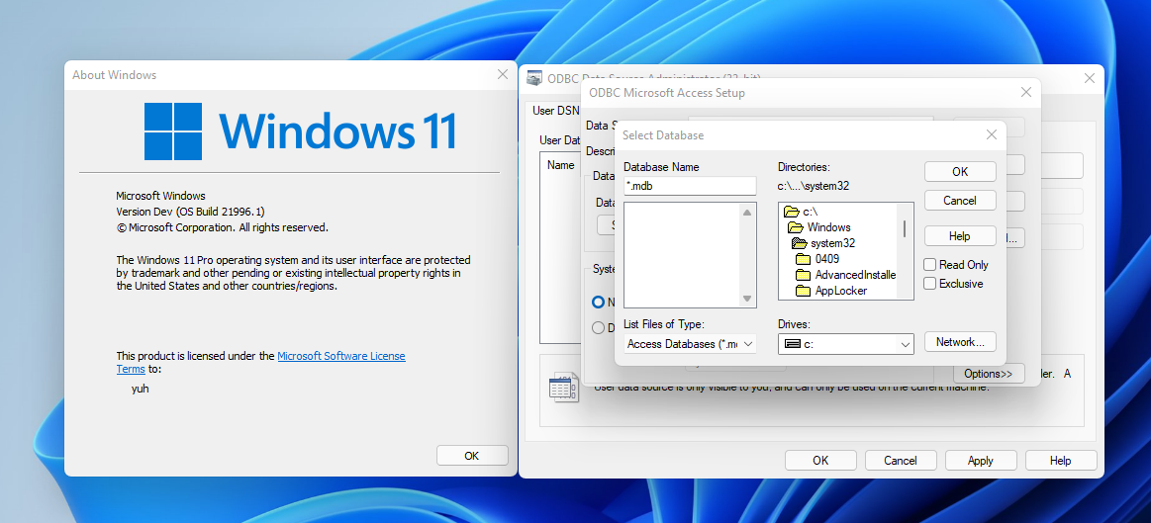Image resolution: width=1151 pixels, height=523 pixels.
Task: Click the Name column header in ODBC Administrator
Action: coord(561,165)
